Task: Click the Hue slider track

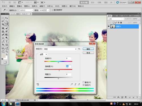Action: (x=58, y=61)
